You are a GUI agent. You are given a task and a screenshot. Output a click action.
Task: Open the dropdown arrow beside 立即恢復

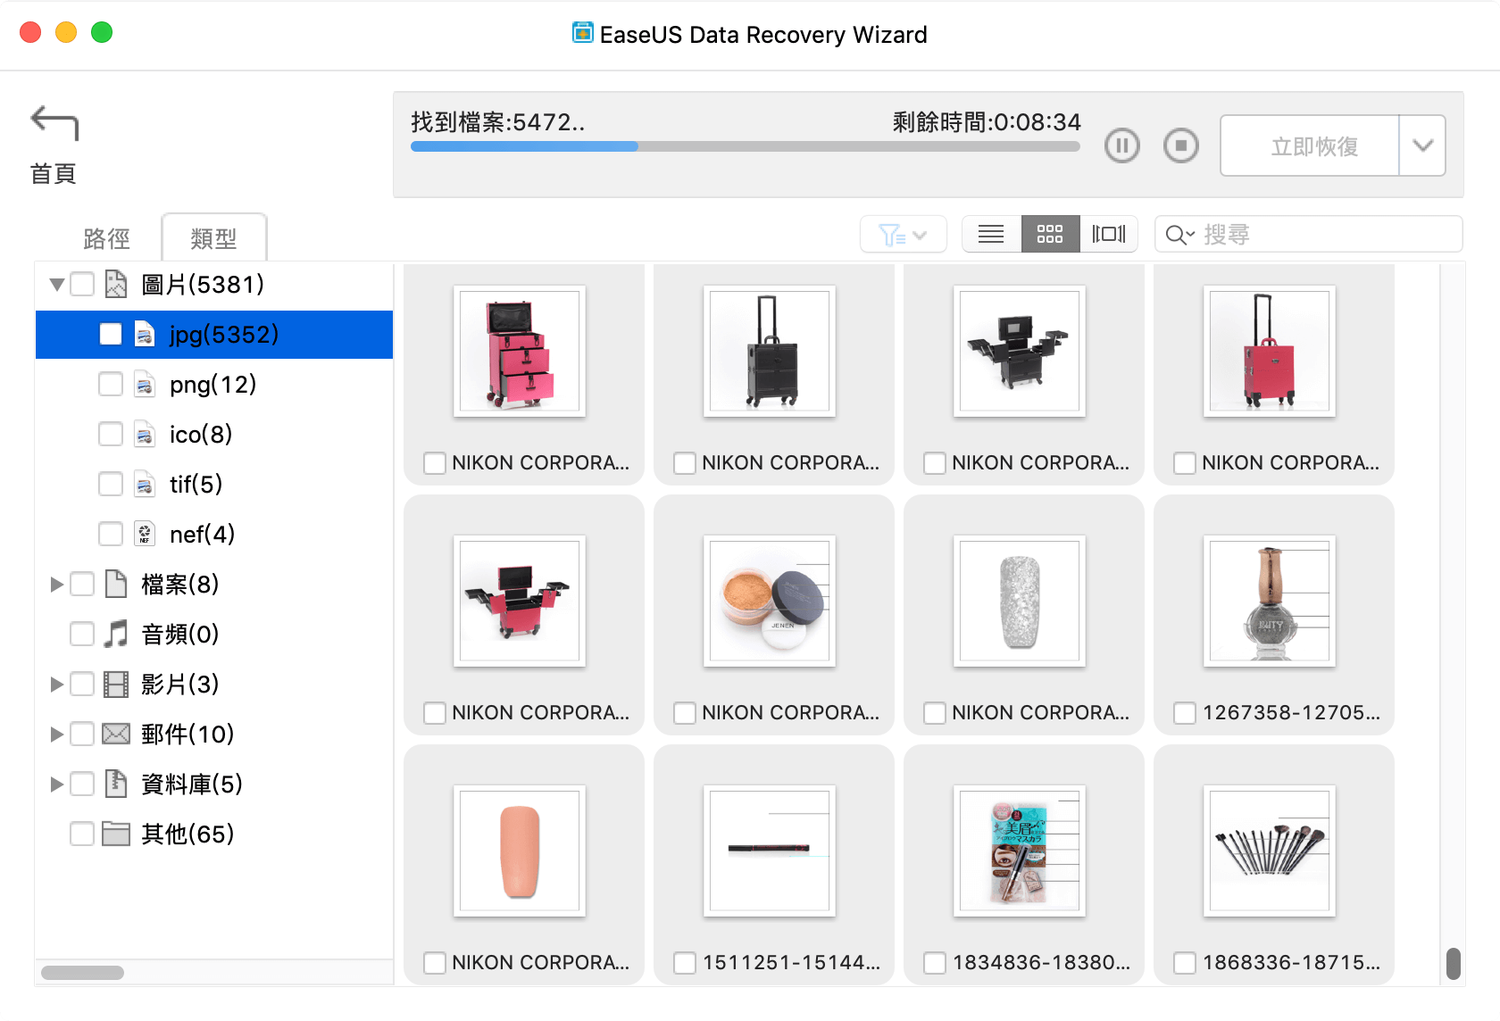pos(1422,145)
